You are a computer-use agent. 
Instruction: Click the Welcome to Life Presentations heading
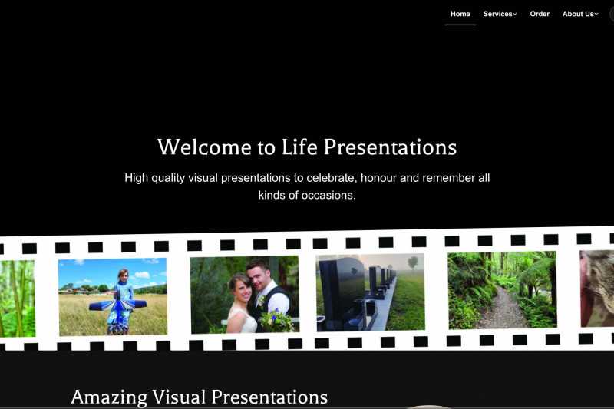[x=306, y=147]
